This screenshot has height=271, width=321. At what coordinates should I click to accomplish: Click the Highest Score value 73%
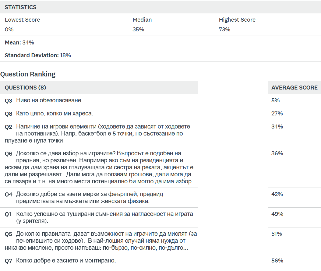point(224,30)
